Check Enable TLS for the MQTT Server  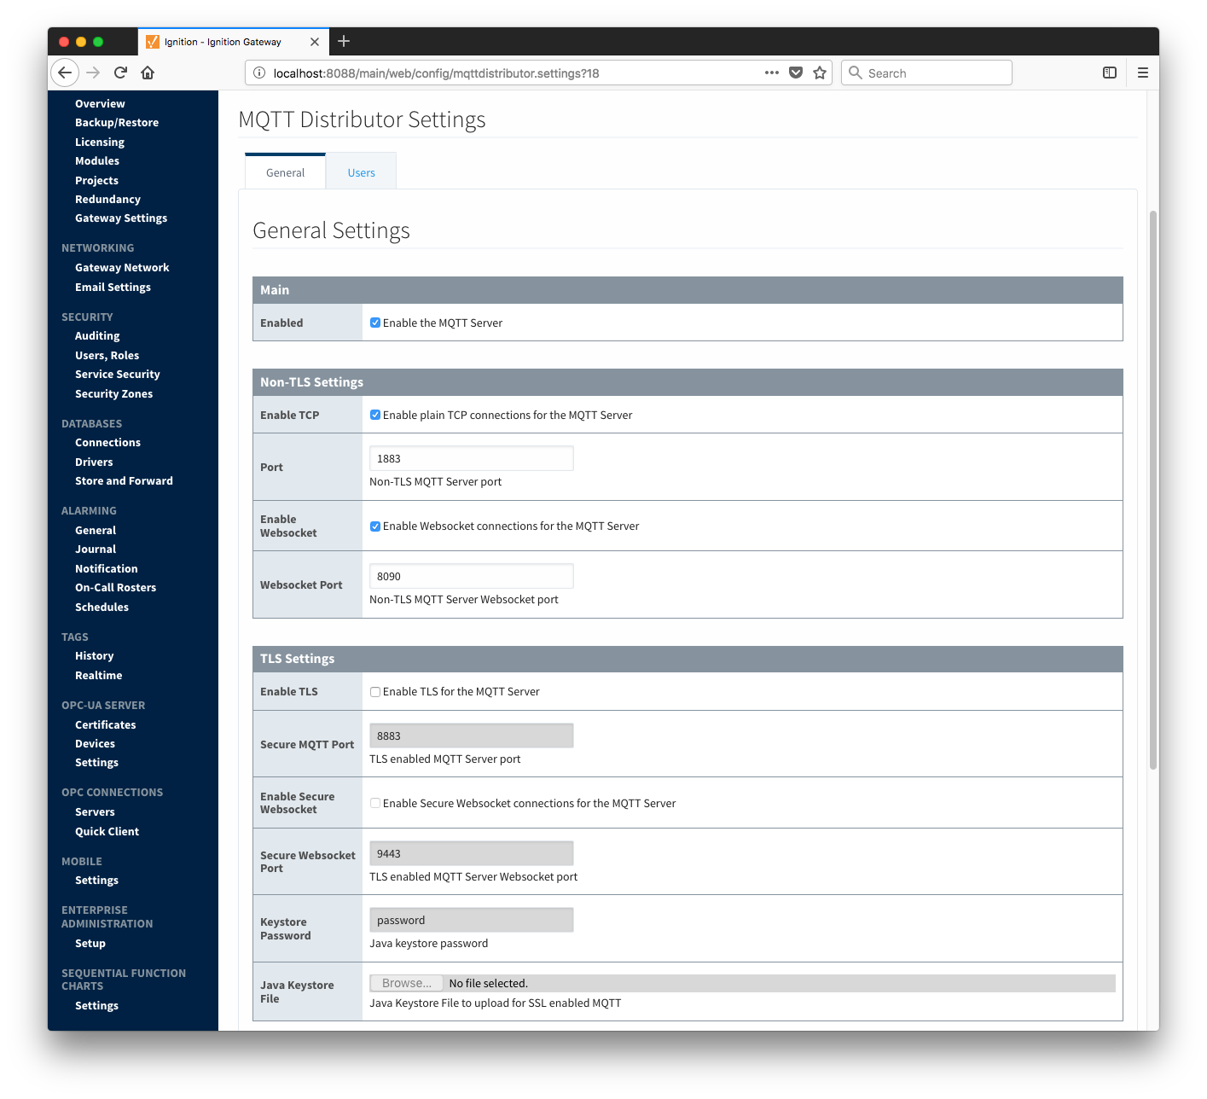pos(375,692)
